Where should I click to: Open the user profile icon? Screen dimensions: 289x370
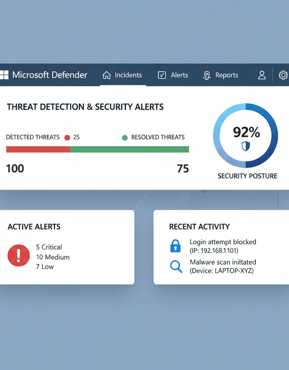tap(262, 75)
